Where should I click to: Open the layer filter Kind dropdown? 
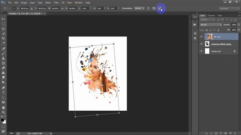(x=207, y=19)
